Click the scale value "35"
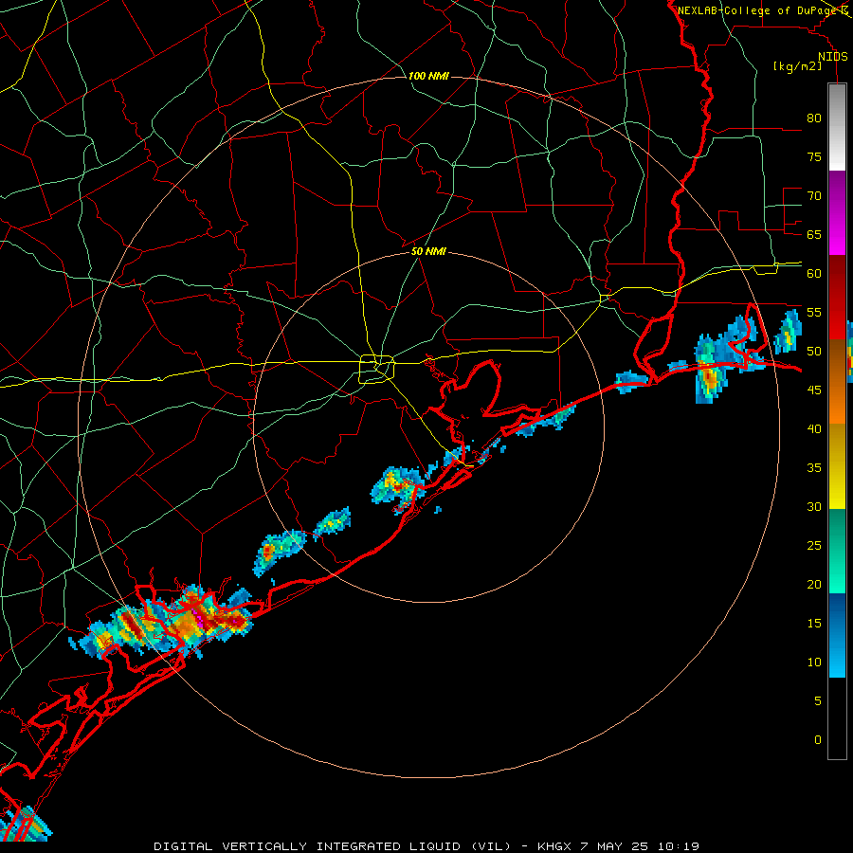The height and width of the screenshot is (853, 853). [814, 468]
